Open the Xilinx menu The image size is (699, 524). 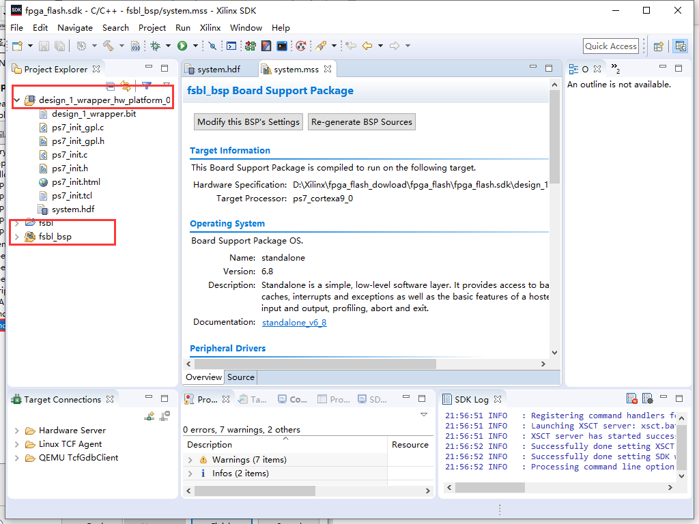click(x=210, y=27)
